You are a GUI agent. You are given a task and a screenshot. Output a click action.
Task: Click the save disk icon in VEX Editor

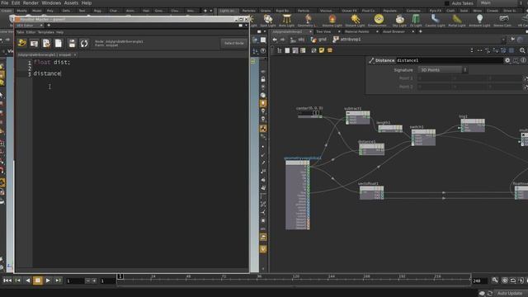72,43
